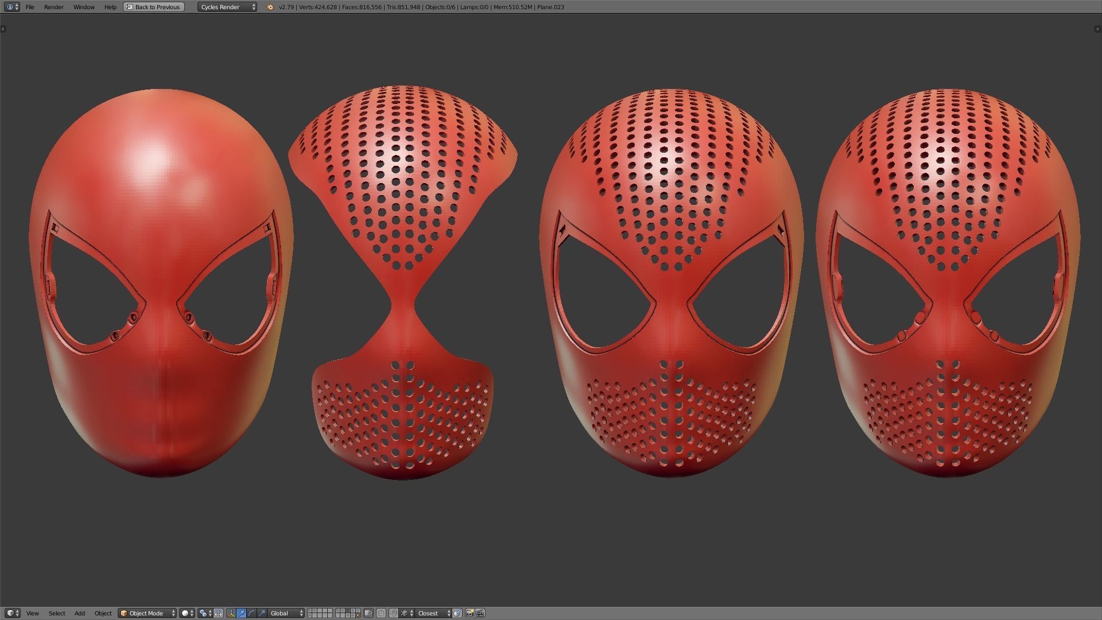This screenshot has height=620, width=1102.
Task: Click the first layer button in right grid
Action: [x=337, y=611]
